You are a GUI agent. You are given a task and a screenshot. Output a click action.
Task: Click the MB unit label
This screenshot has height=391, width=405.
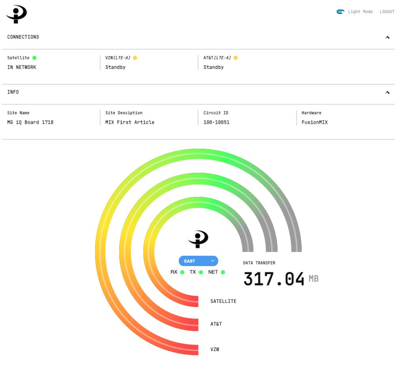(314, 279)
